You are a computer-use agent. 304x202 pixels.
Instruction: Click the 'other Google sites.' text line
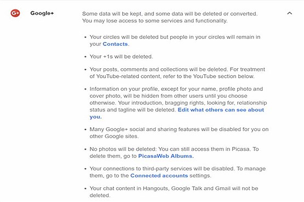click(x=114, y=136)
